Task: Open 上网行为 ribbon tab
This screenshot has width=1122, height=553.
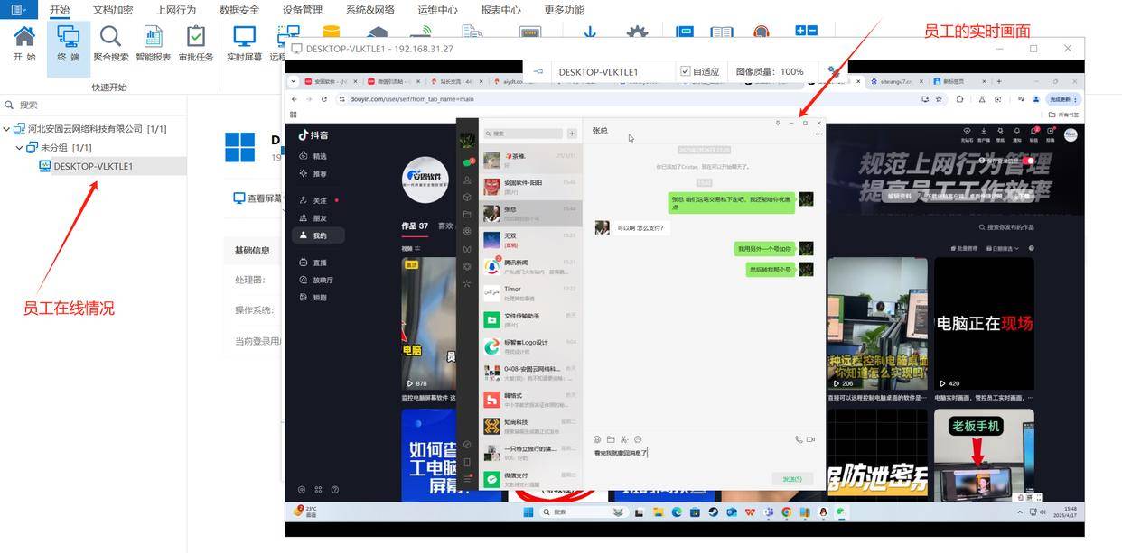Action: [x=176, y=10]
